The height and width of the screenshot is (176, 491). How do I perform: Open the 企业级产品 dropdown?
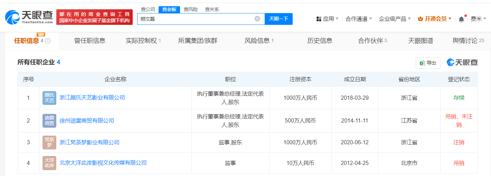click(x=395, y=19)
